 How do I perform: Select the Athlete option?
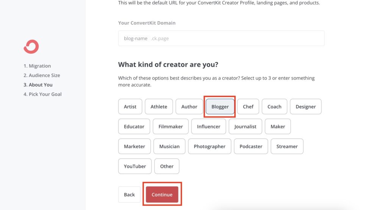pyautogui.click(x=159, y=106)
